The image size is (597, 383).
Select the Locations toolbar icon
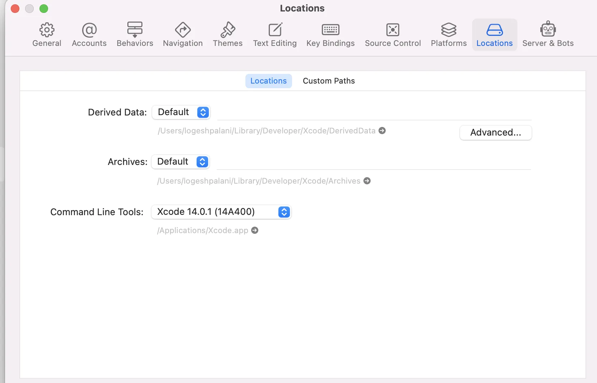(x=494, y=35)
